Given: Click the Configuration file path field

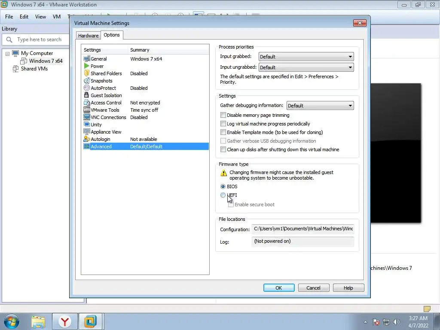Looking at the screenshot, I should coord(303,229).
